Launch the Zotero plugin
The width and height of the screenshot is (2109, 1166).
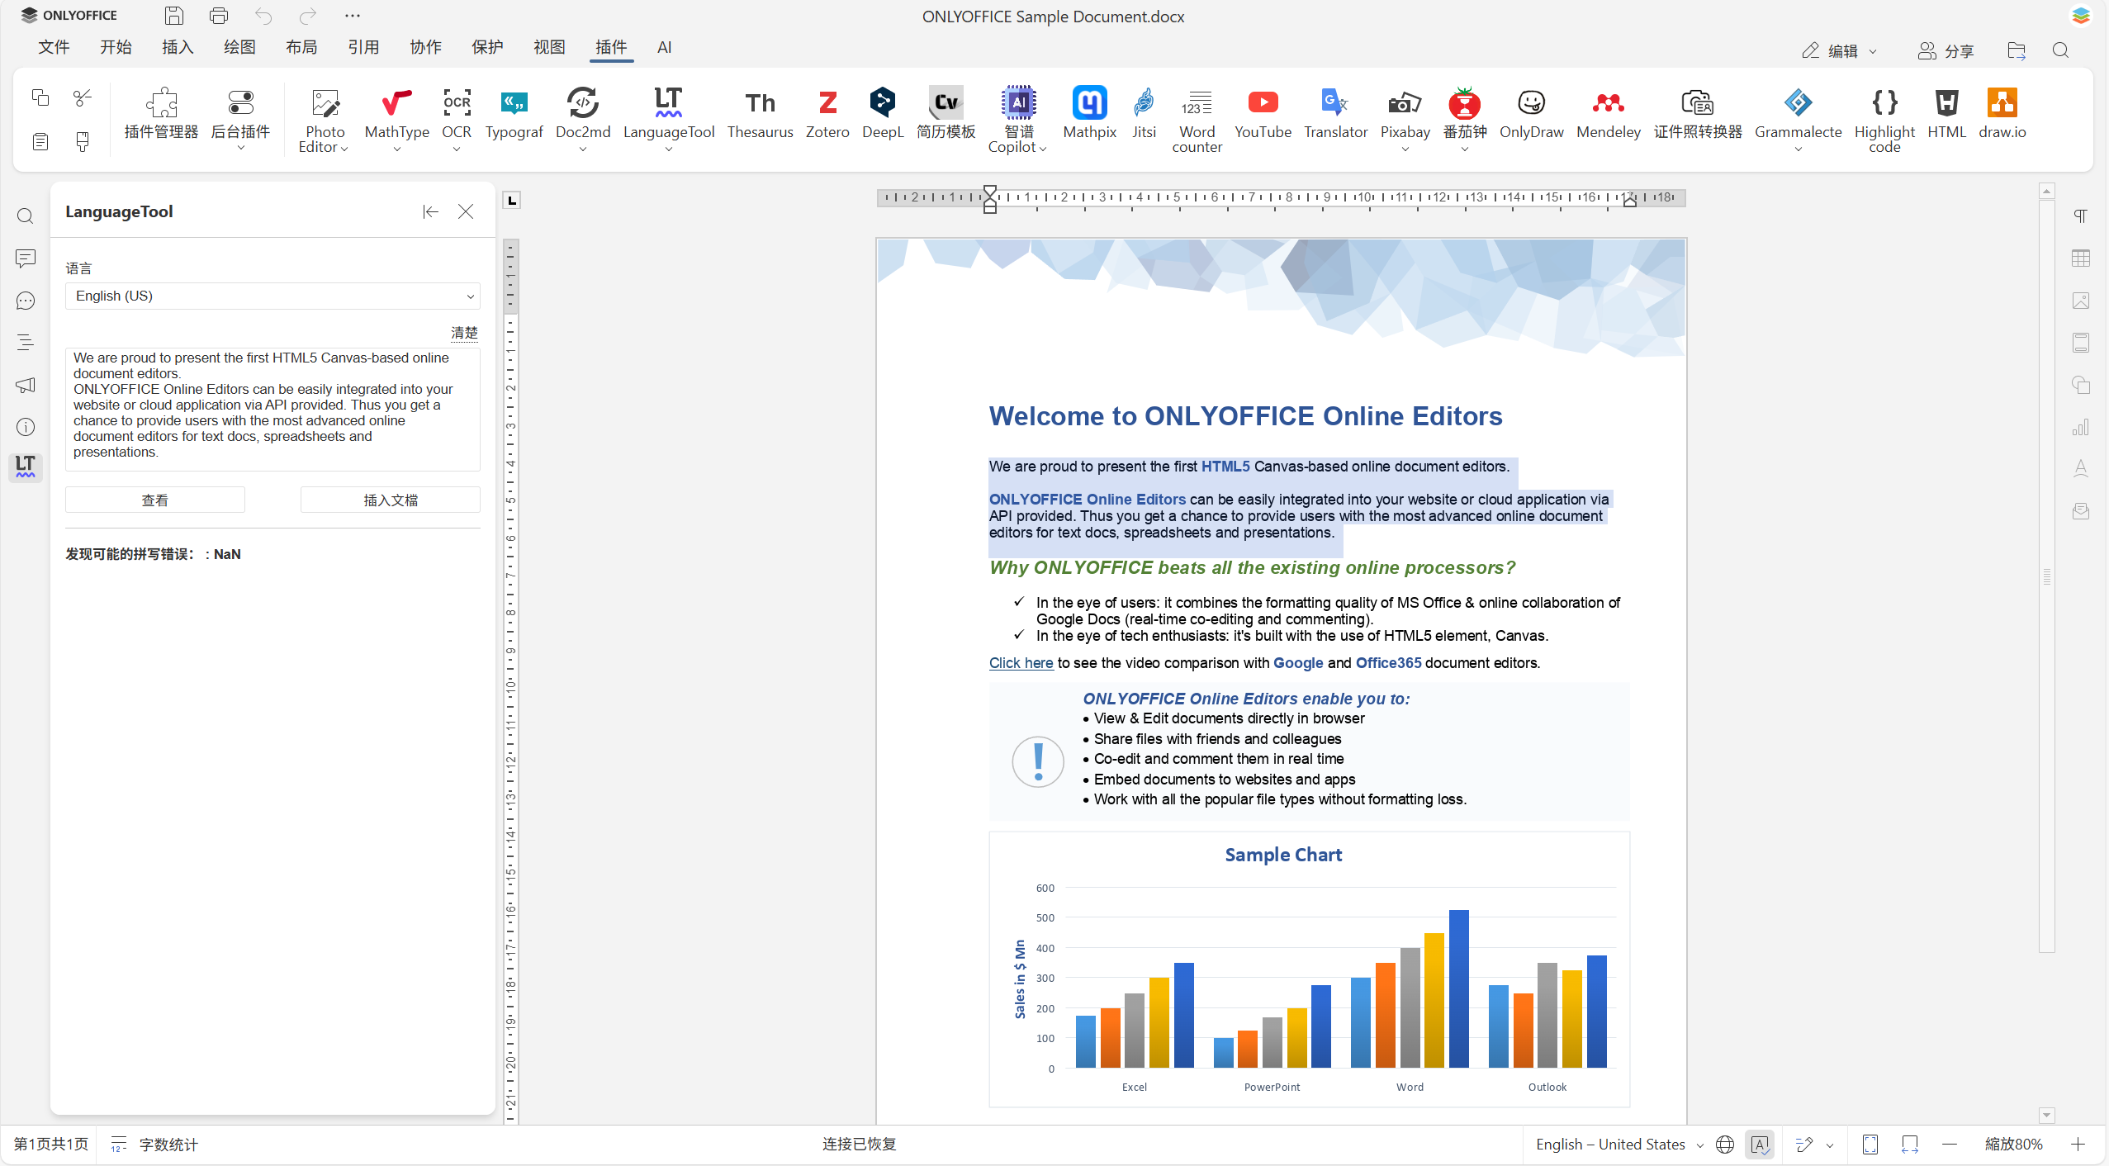tap(827, 114)
